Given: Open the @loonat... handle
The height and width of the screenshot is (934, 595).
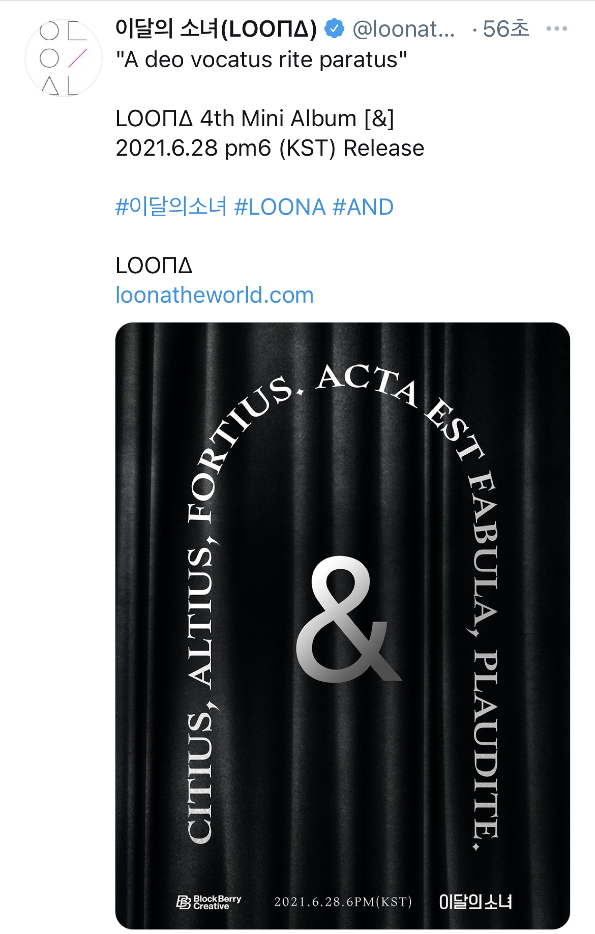Looking at the screenshot, I should 404,29.
